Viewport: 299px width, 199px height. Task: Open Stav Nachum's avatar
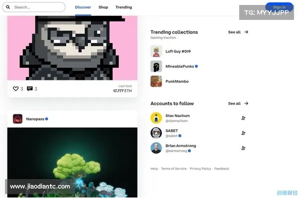pos(156,118)
